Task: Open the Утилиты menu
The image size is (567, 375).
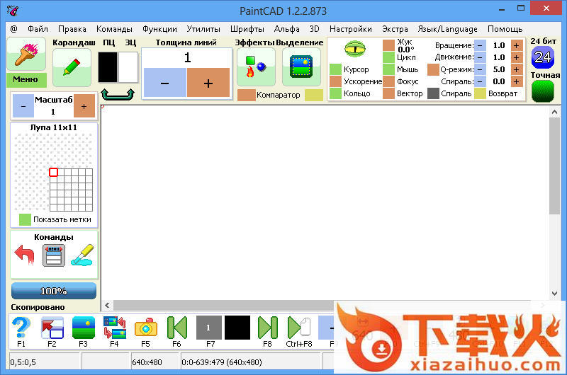Action: 203,29
